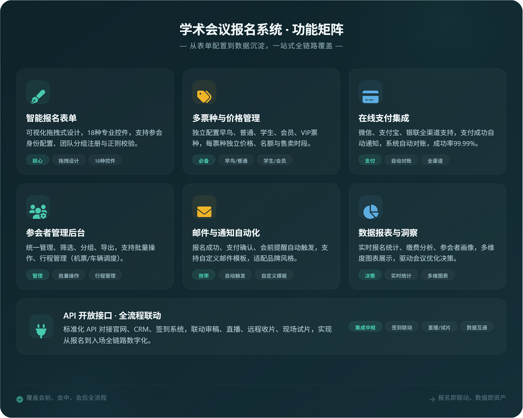This screenshot has height=418, width=523.
Task: Open the 邮件与通知自动化 card title
Action: [226, 233]
